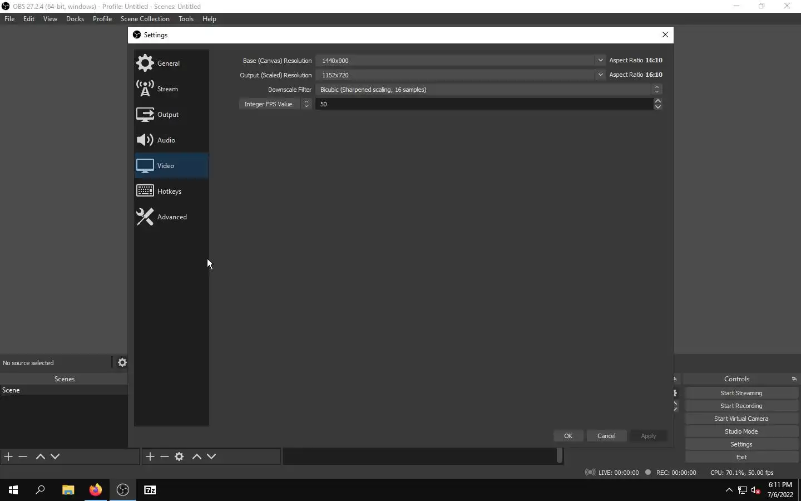This screenshot has height=501, width=801.
Task: Expand Base (Canvas) Resolution dropdown
Action: tap(600, 60)
